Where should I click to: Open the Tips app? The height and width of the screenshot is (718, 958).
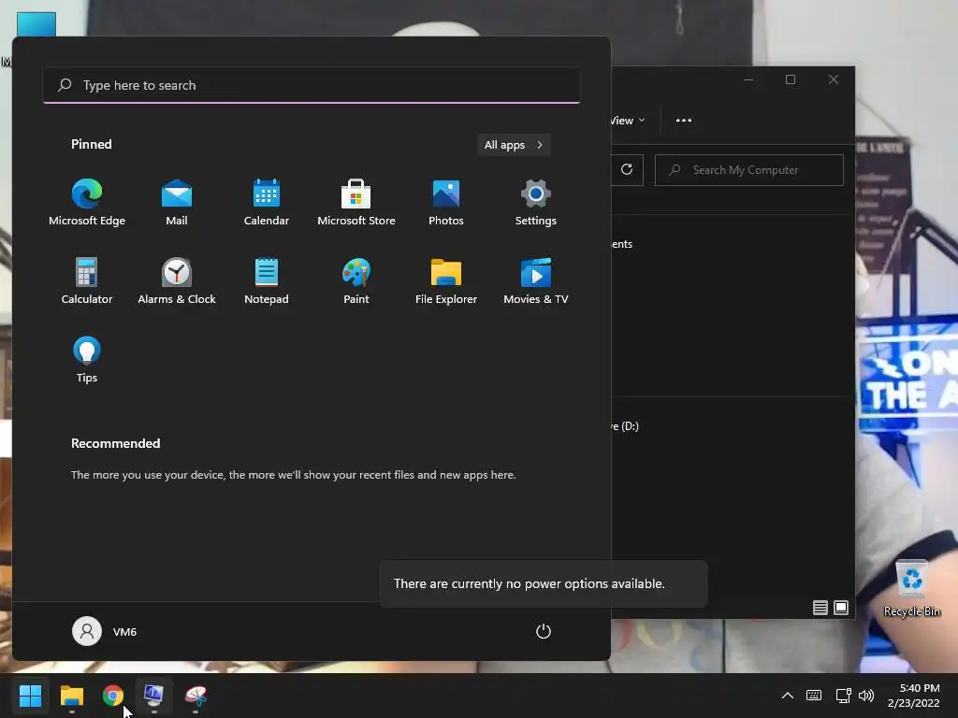click(x=87, y=360)
